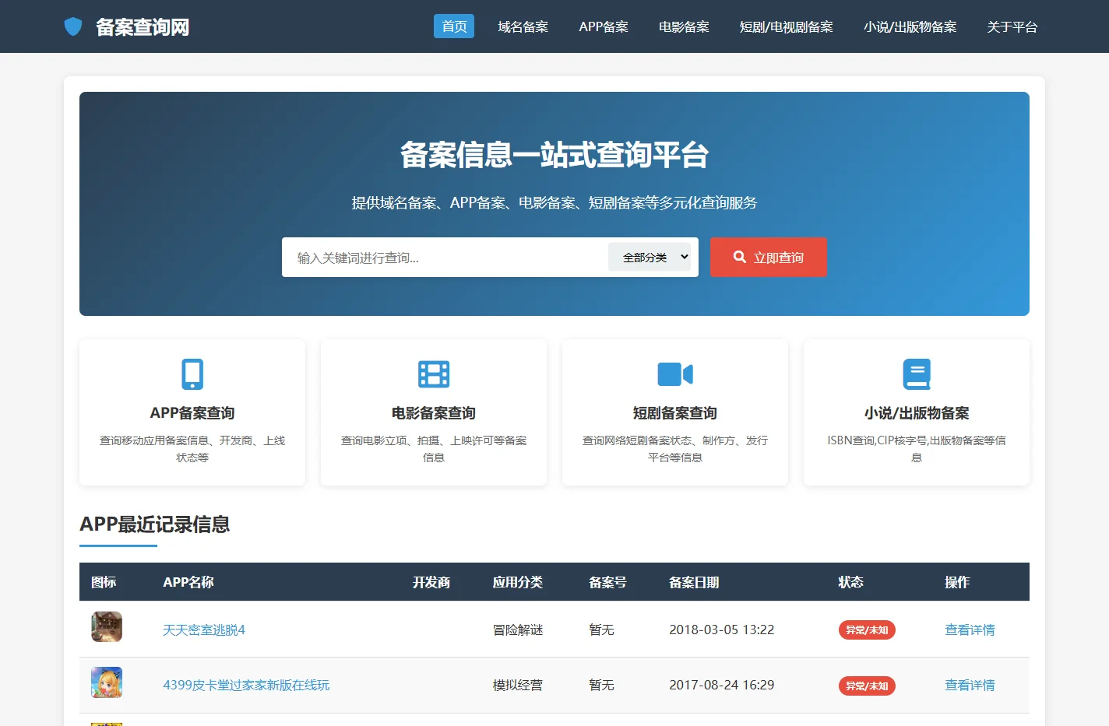The height and width of the screenshot is (726, 1109).
Task: Click the APP最近记录信息 section heading
Action: pos(155,524)
